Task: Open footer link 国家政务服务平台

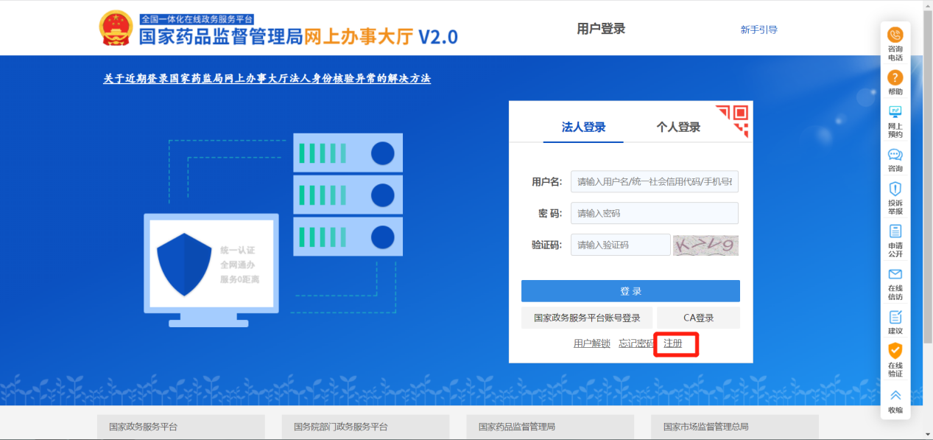Action: tap(181, 427)
